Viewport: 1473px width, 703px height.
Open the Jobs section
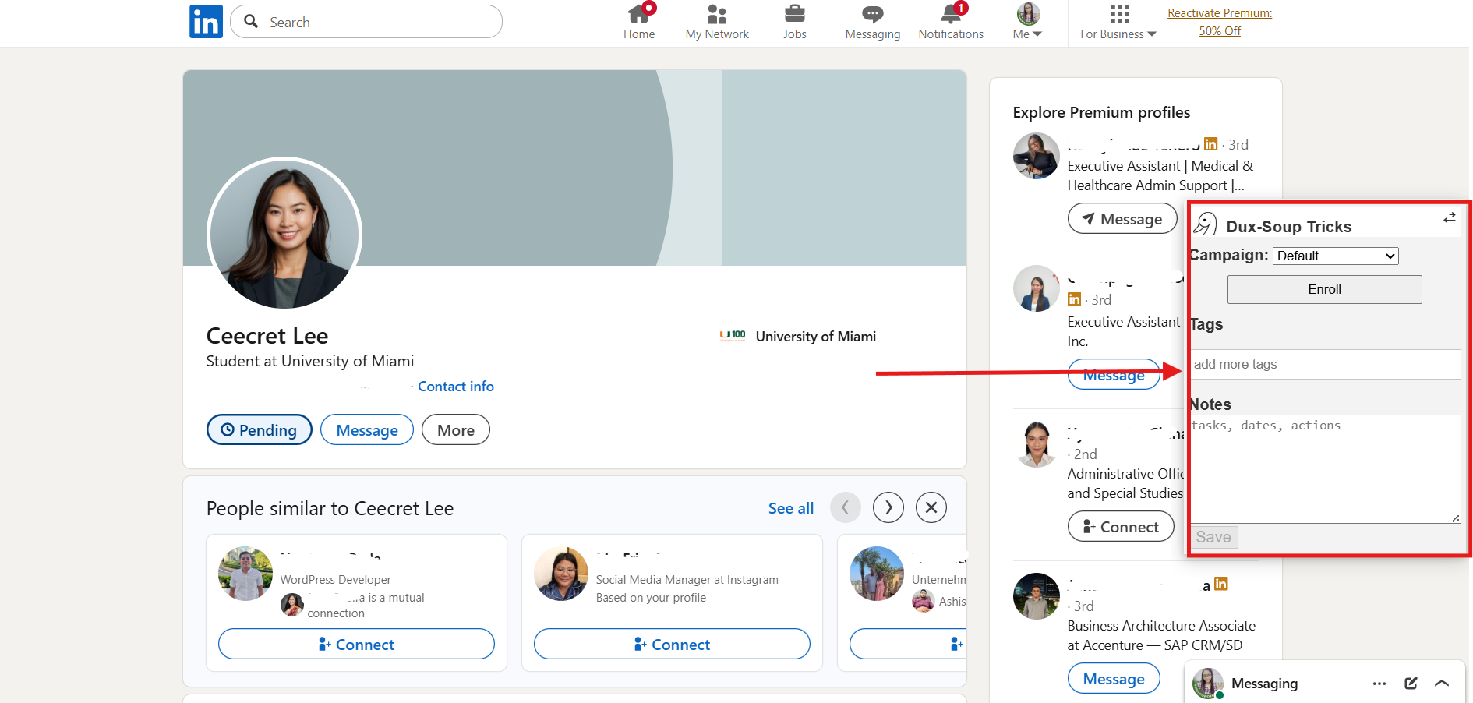(x=794, y=14)
